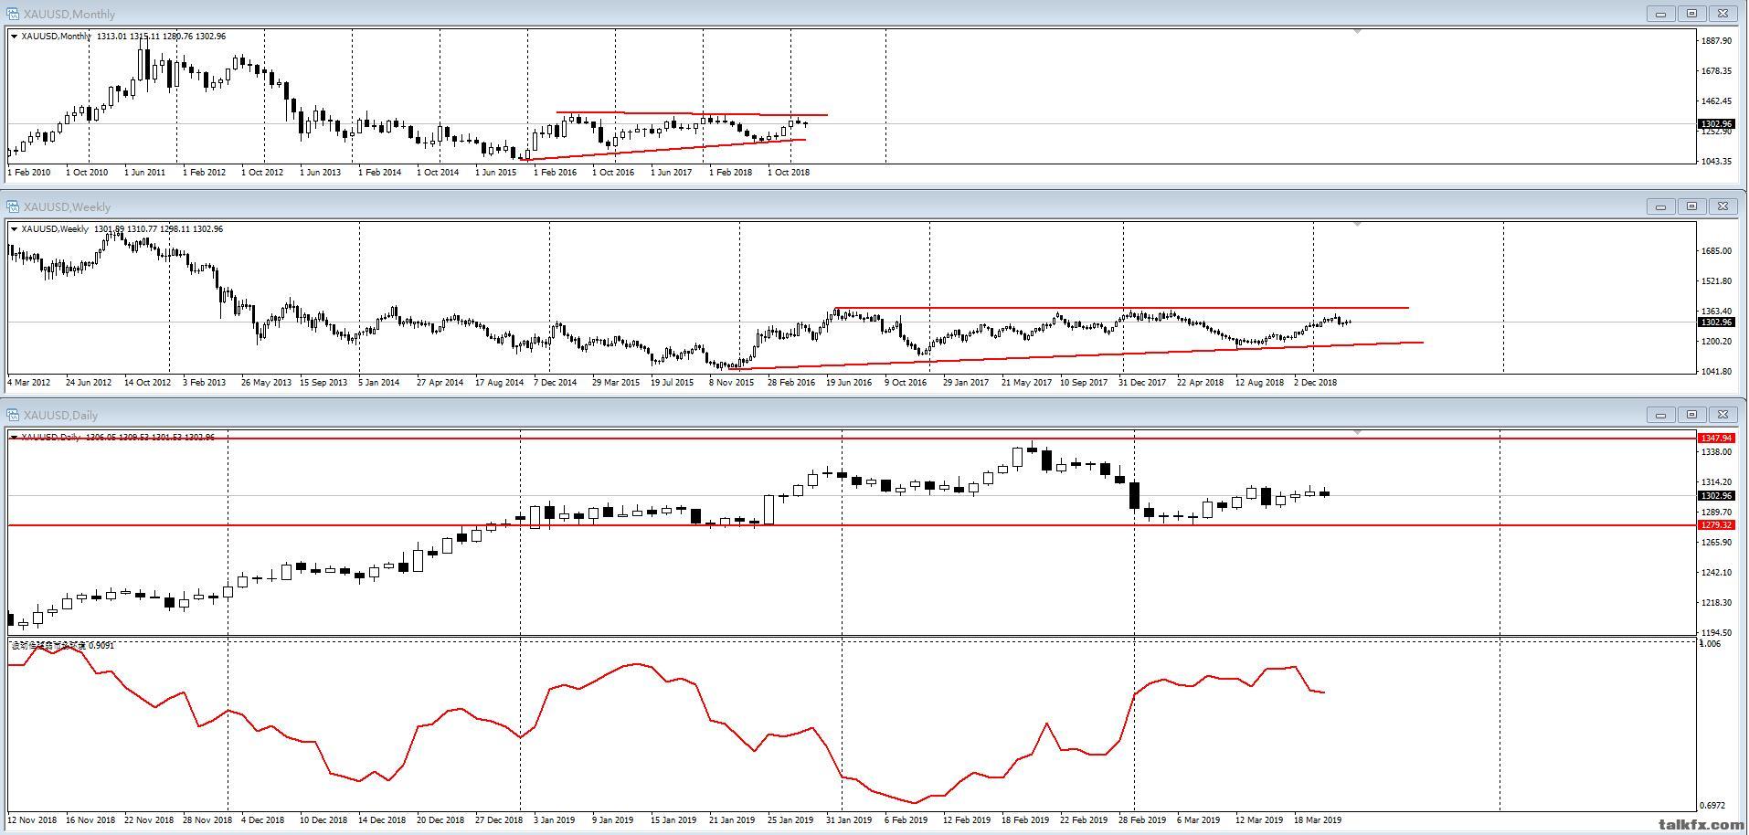Click the 1302.96 current price tag on Weekly chart
This screenshot has height=835, width=1749.
click(1715, 322)
